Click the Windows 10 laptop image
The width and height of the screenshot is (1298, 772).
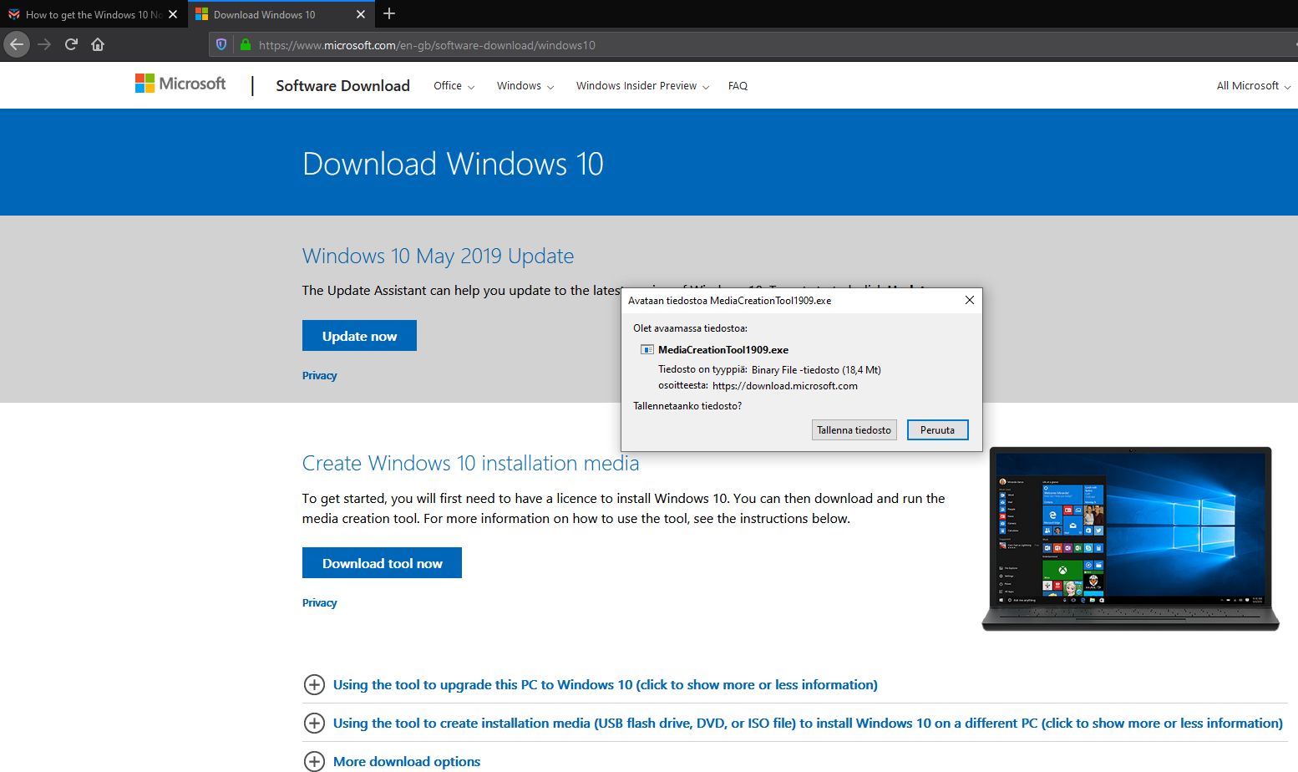pos(1130,538)
